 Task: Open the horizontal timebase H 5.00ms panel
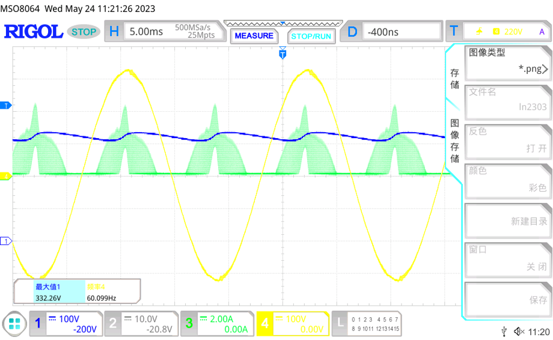[x=162, y=31]
